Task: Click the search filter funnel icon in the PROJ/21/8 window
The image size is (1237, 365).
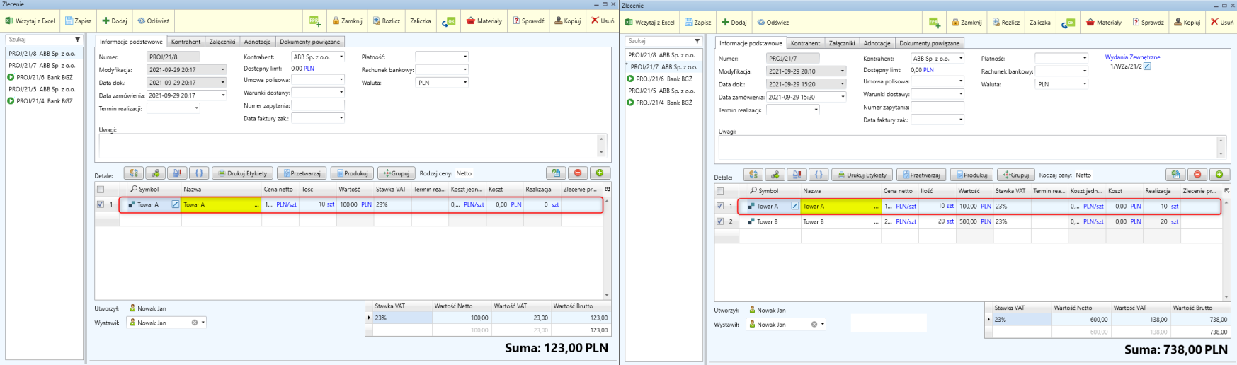Action: coord(78,40)
